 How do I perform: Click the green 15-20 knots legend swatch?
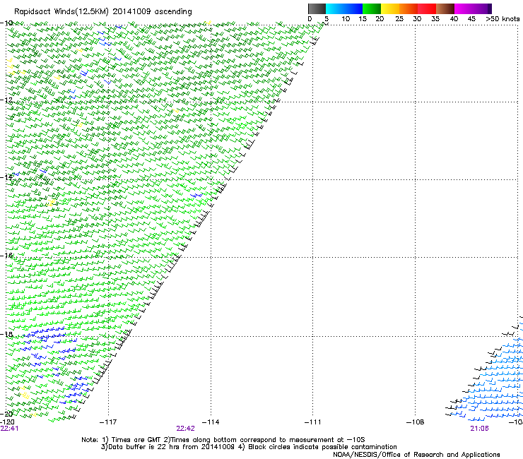coord(372,8)
